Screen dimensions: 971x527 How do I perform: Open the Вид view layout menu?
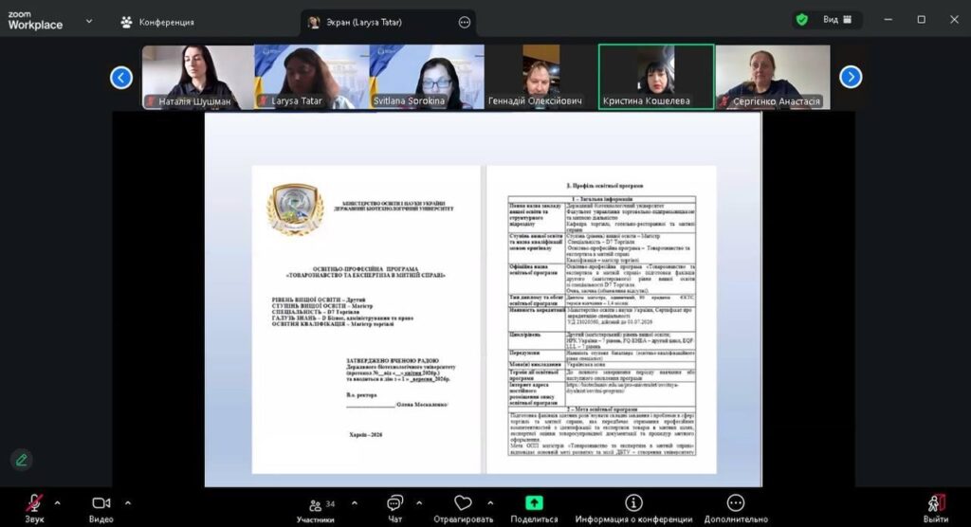[837, 20]
